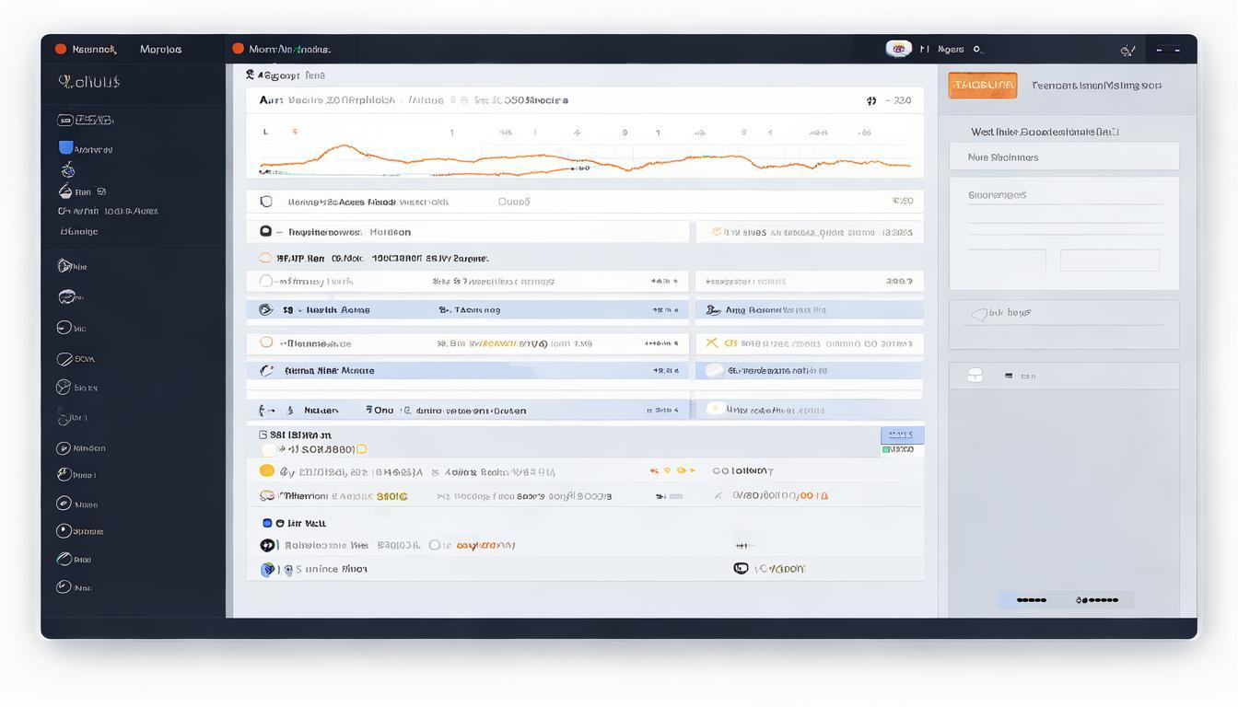Click the orange circle icon in the first title tab
Viewport: 1238px width, 707px height.
pyautogui.click(x=61, y=49)
